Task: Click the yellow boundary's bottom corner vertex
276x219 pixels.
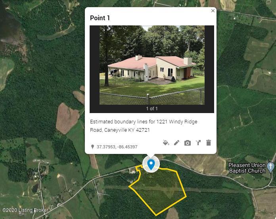Action: [x=156, y=215]
